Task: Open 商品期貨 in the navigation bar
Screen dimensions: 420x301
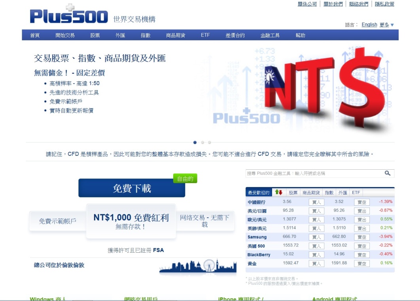Action: (x=176, y=35)
